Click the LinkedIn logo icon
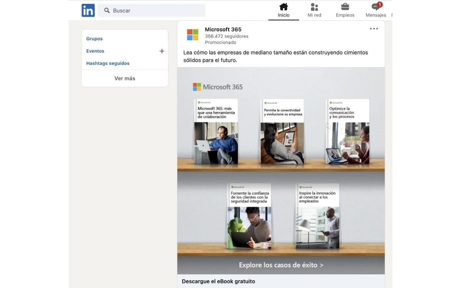461x288 pixels. tap(88, 10)
